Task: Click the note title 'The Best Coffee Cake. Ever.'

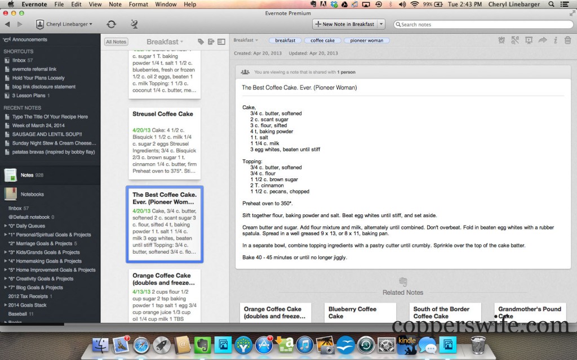Action: (x=299, y=87)
